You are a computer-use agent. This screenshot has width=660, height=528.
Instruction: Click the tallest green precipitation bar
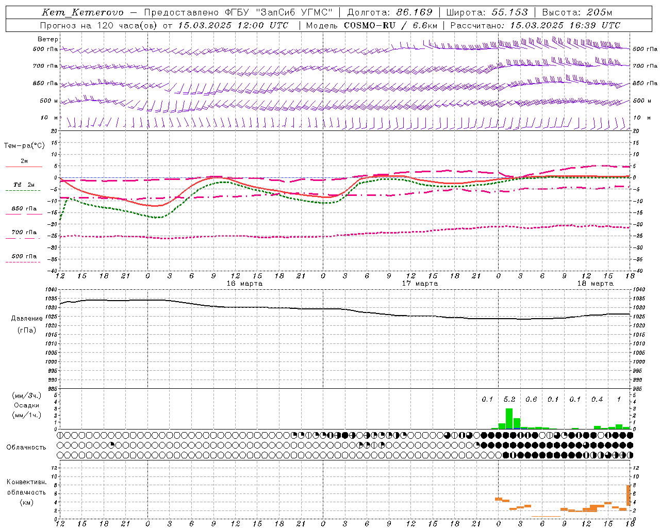point(509,419)
